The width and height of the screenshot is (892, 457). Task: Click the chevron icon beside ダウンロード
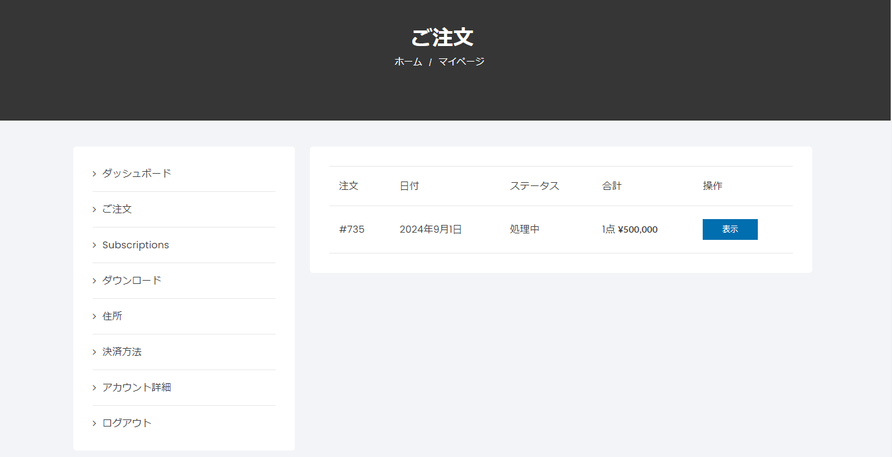(x=95, y=281)
